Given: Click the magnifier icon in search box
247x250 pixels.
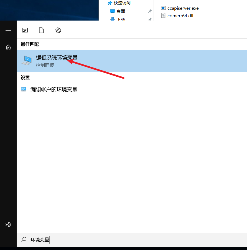Looking at the screenshot, I should pyautogui.click(x=24, y=239).
